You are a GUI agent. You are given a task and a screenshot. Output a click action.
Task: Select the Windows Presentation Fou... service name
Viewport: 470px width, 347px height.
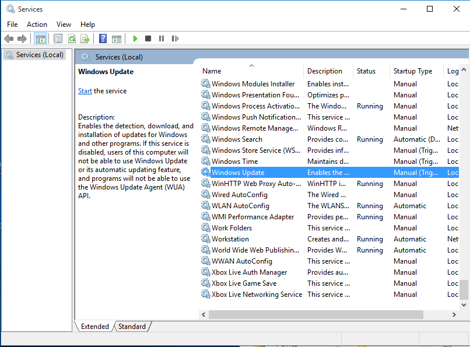pyautogui.click(x=255, y=94)
